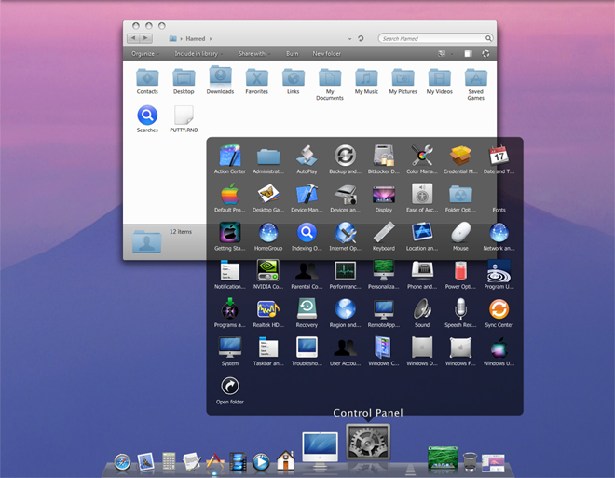Open Programs and Features icon
Image resolution: width=615 pixels, height=478 pixels.
click(x=230, y=308)
